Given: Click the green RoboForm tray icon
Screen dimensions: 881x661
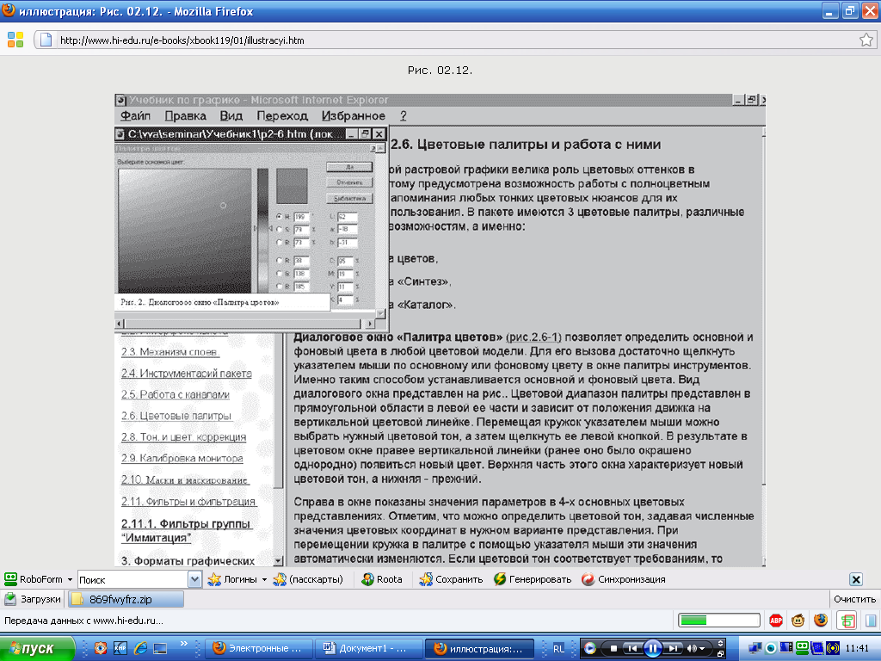Looking at the screenshot, I should [x=803, y=648].
